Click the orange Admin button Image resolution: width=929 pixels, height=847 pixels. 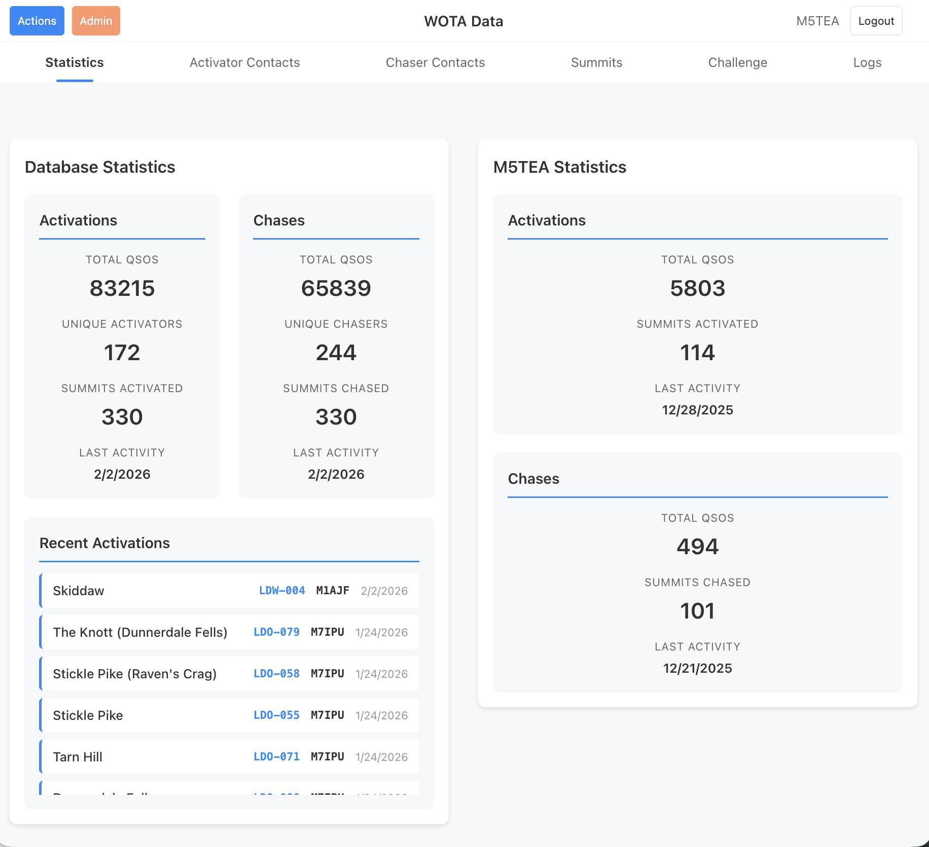(96, 21)
